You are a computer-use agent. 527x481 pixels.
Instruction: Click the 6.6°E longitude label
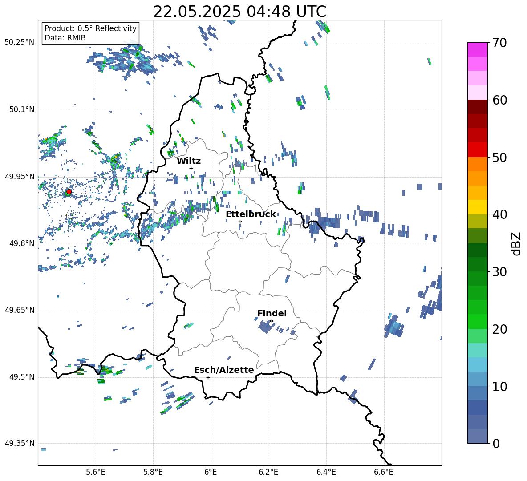point(384,472)
